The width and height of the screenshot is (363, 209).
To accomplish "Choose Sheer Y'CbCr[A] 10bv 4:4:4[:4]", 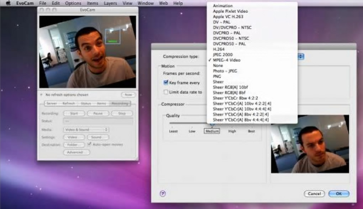I will (x=252, y=109).
